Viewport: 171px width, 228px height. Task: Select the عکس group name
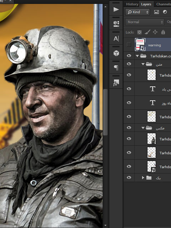[160, 128]
